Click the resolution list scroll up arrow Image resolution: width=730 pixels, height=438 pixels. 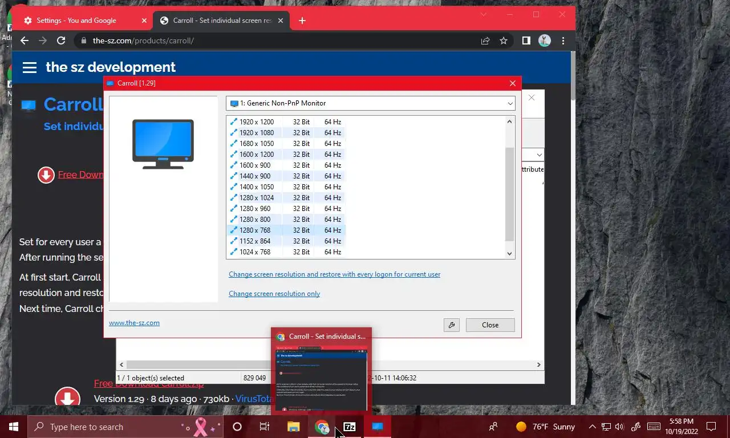tap(509, 121)
